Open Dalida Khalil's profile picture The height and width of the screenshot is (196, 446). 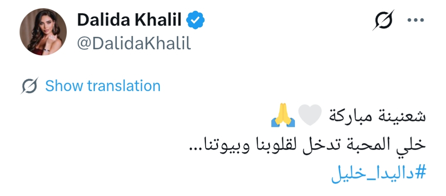(43, 32)
